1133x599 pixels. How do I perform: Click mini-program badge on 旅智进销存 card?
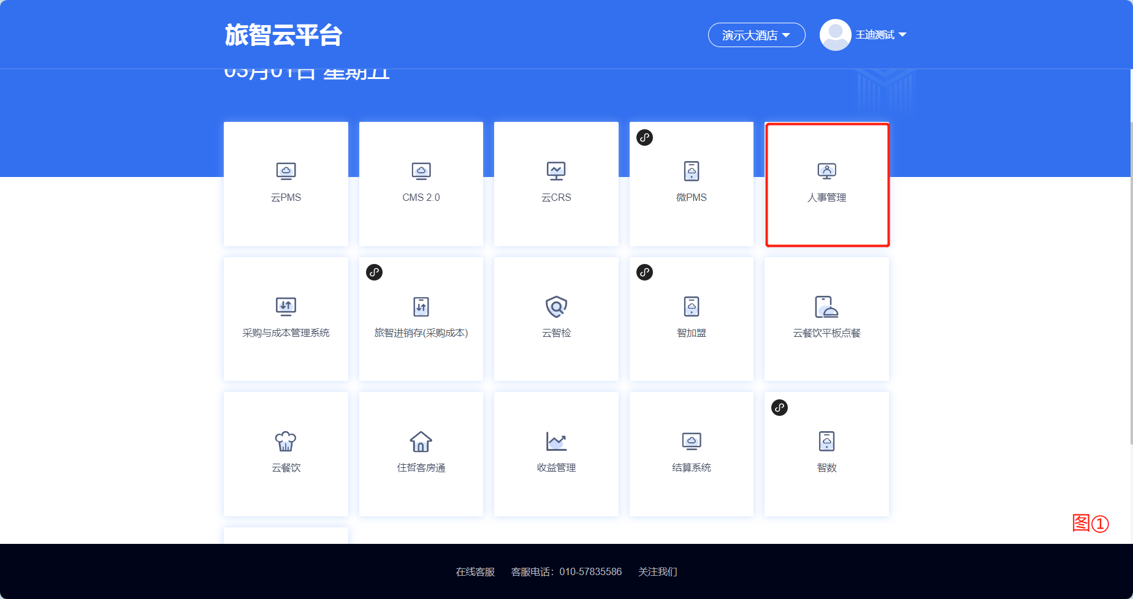(x=374, y=272)
